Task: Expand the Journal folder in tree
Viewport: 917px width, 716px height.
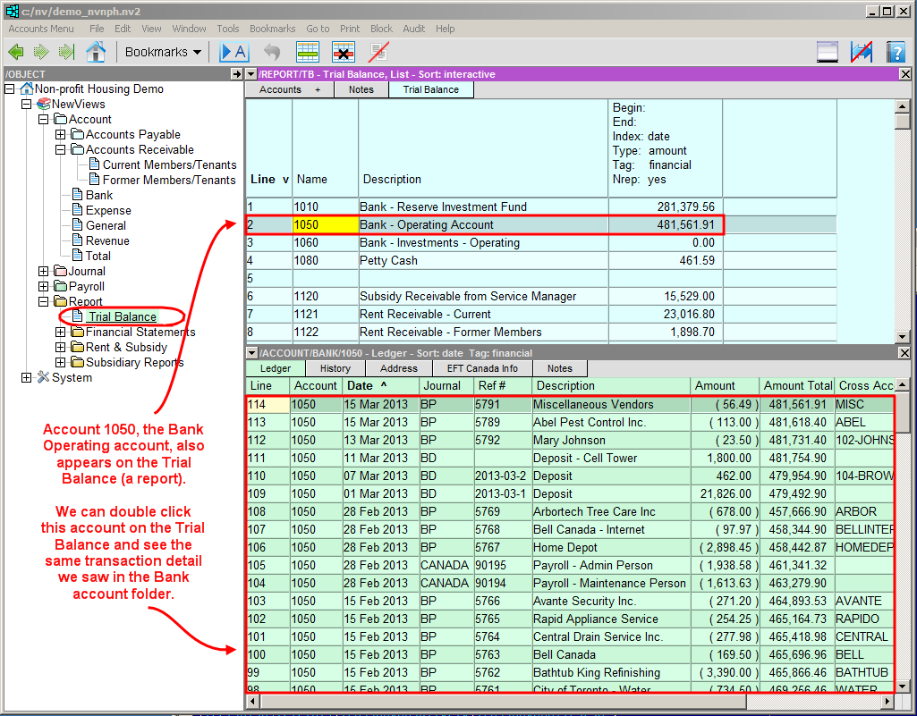Action: click(44, 272)
